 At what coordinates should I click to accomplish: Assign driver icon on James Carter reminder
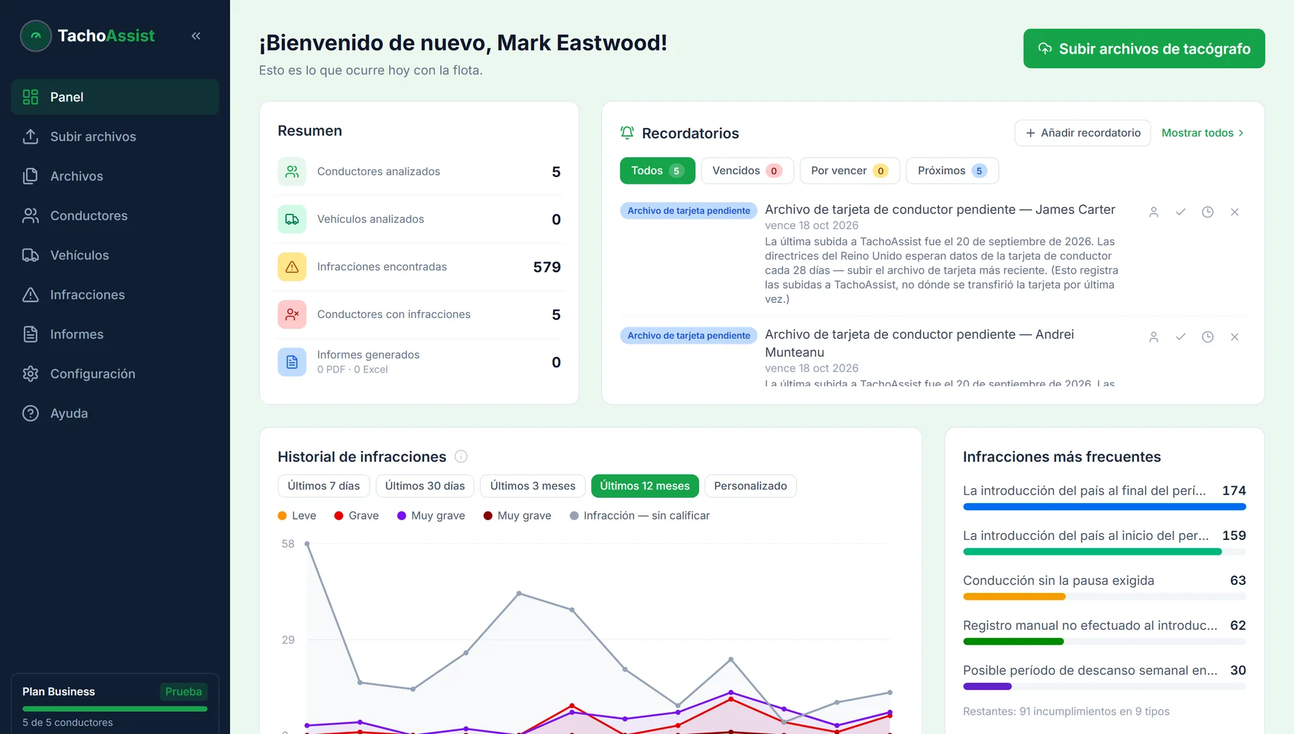1154,212
